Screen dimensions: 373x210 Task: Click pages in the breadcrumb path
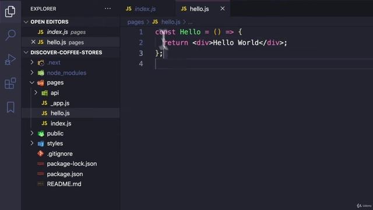(136, 22)
